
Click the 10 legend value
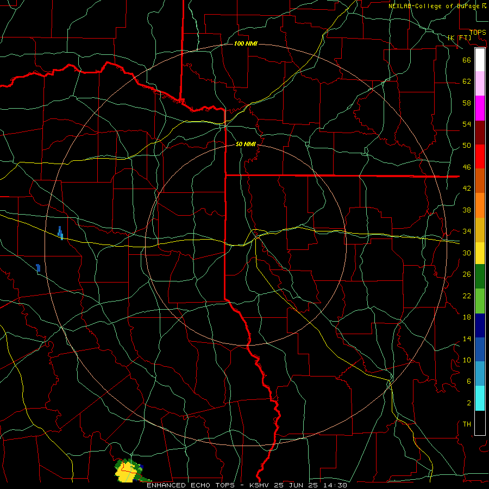[467, 360]
